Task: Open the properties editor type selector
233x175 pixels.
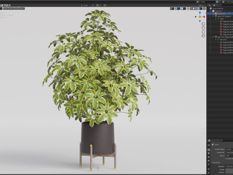Action: pyautogui.click(x=210, y=140)
